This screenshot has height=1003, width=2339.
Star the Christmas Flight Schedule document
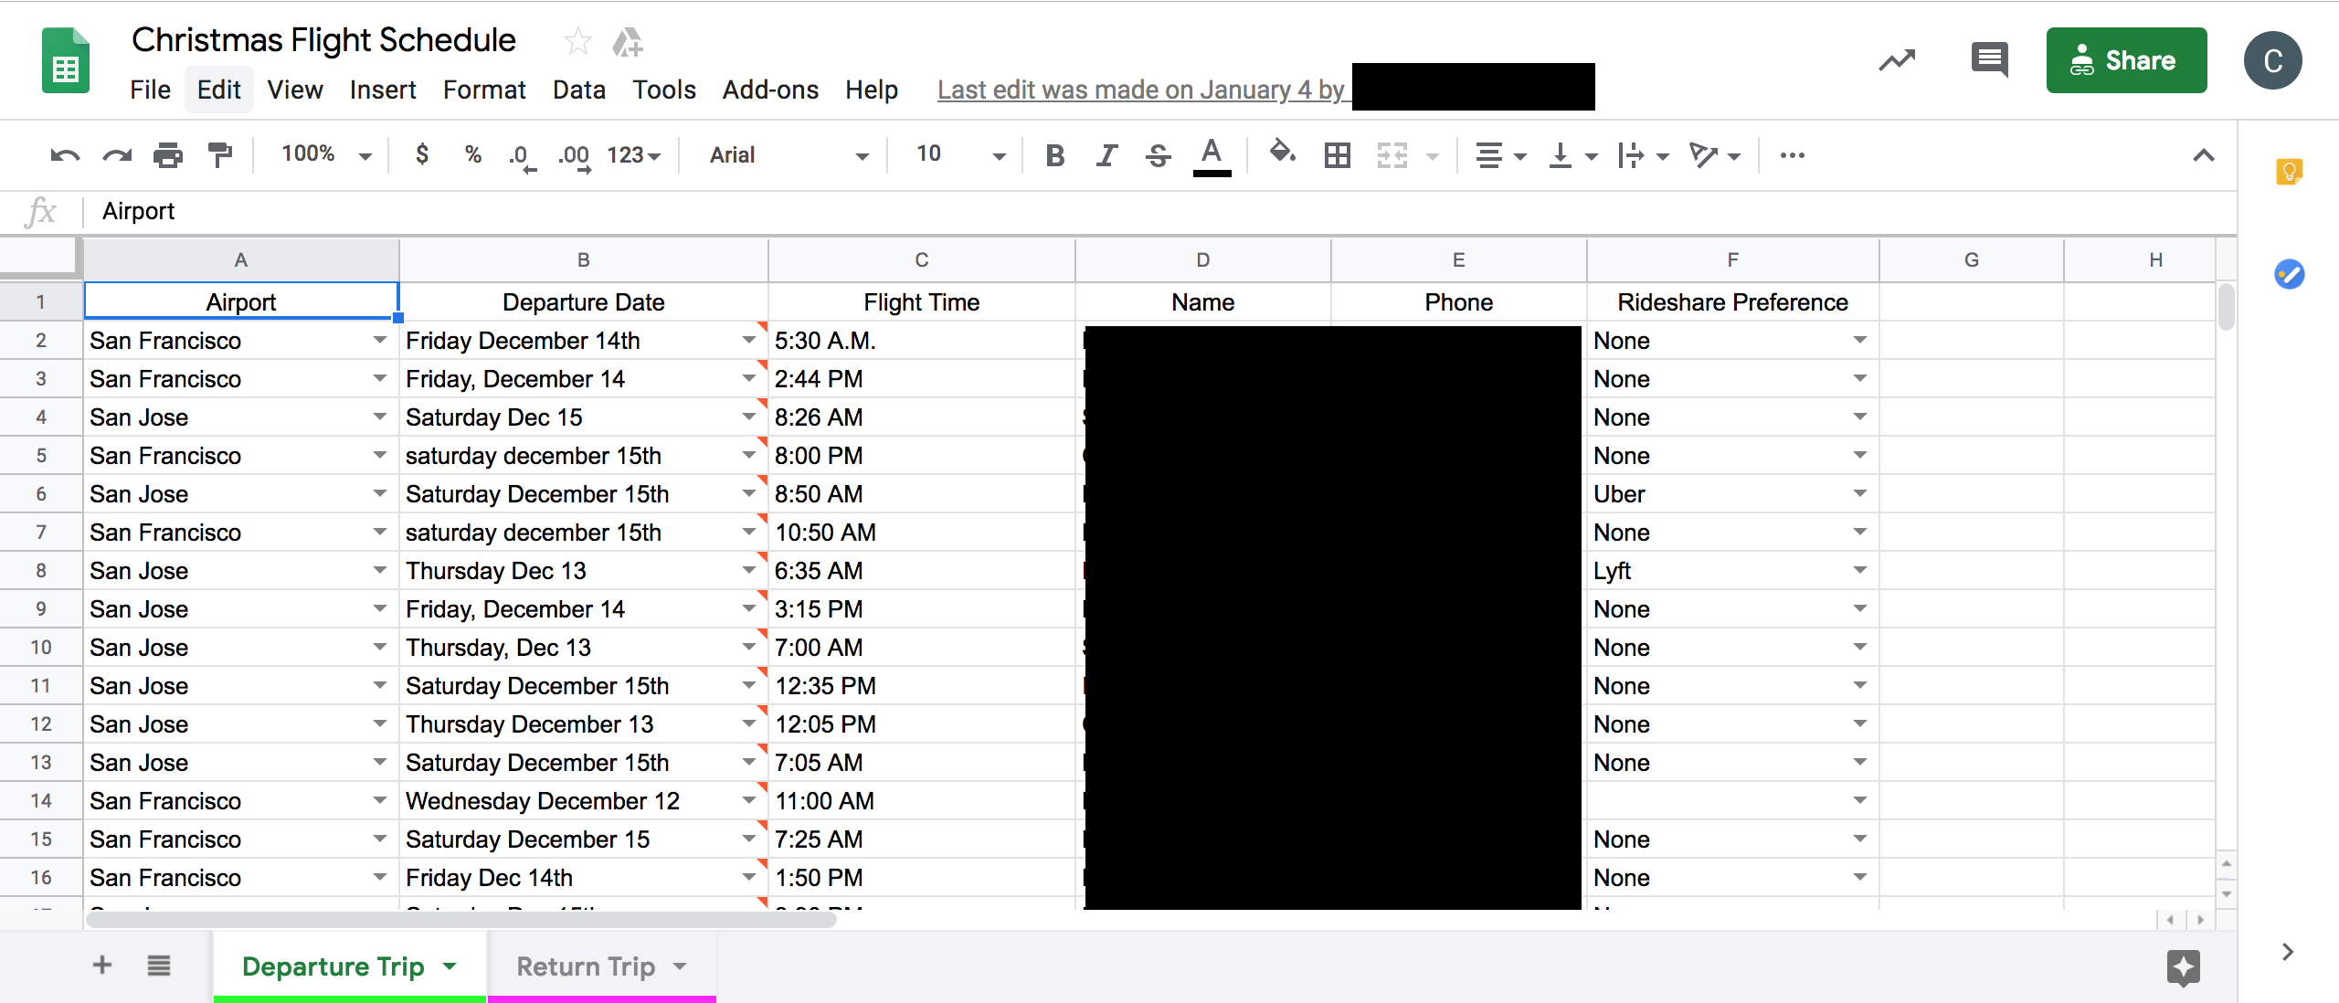(577, 41)
